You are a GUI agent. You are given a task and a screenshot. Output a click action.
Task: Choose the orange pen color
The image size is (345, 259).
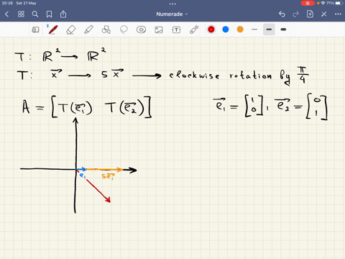[x=240, y=29]
